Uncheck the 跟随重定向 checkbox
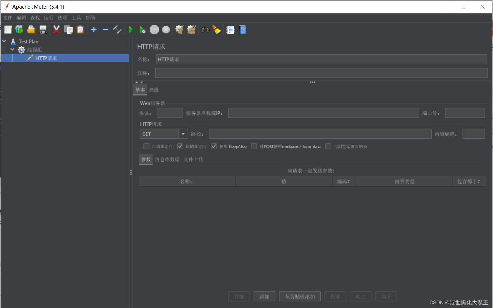493x308 pixels. click(x=180, y=146)
